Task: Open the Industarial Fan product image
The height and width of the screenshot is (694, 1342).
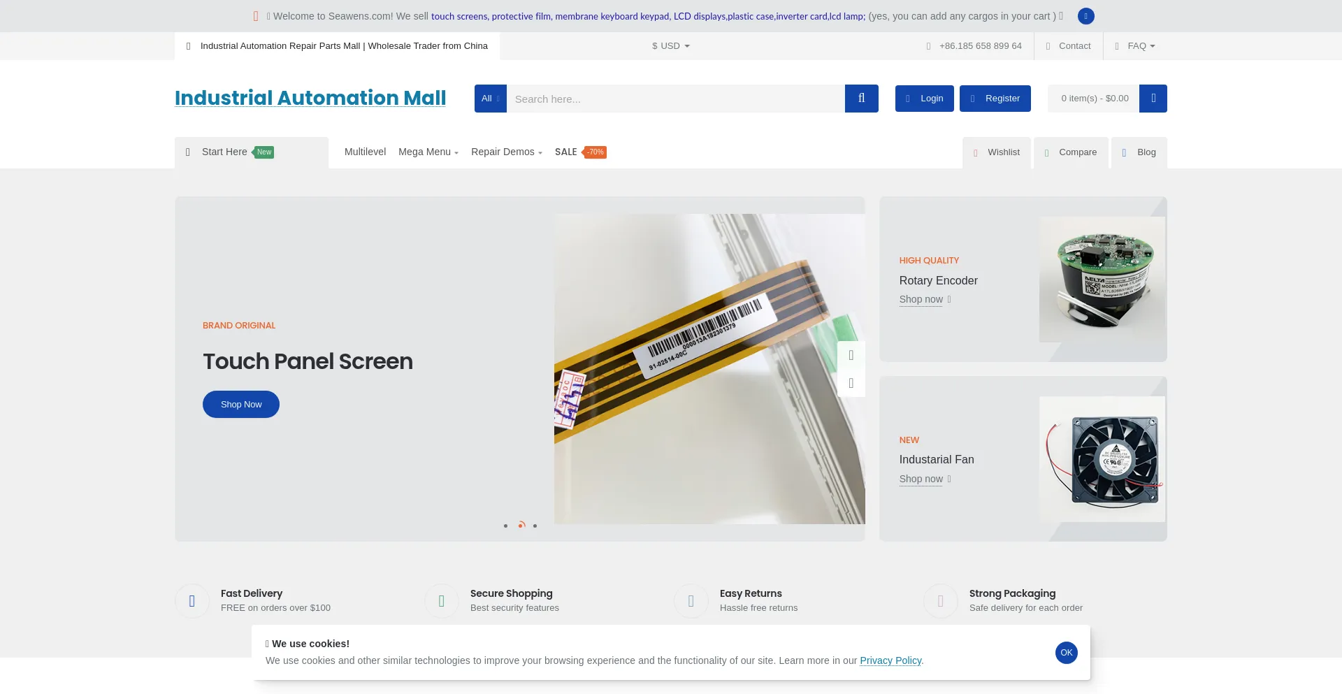Action: [1102, 459]
